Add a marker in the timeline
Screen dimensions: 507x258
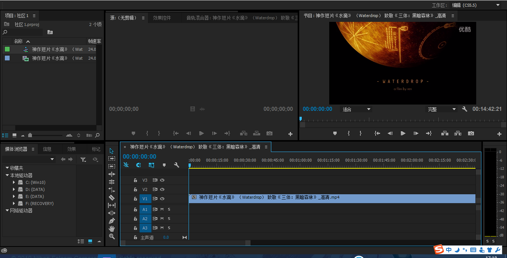pyautogui.click(x=164, y=165)
